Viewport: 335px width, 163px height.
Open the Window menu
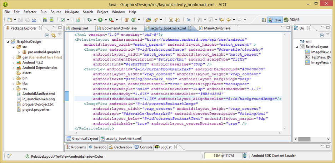tap(118, 12)
